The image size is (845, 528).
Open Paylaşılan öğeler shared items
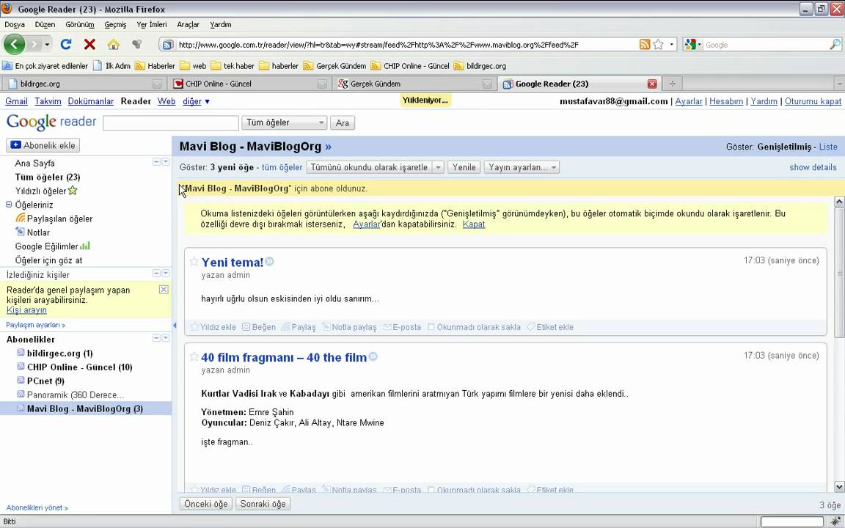pyautogui.click(x=54, y=219)
